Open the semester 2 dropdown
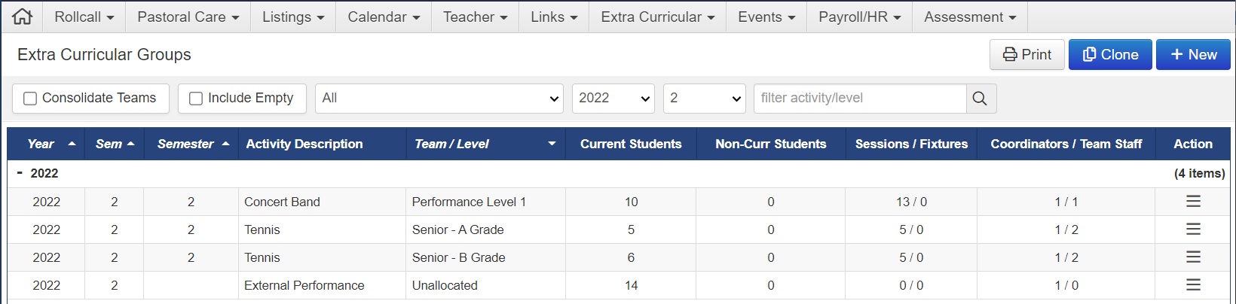This screenshot has height=304, width=1236. [x=704, y=99]
